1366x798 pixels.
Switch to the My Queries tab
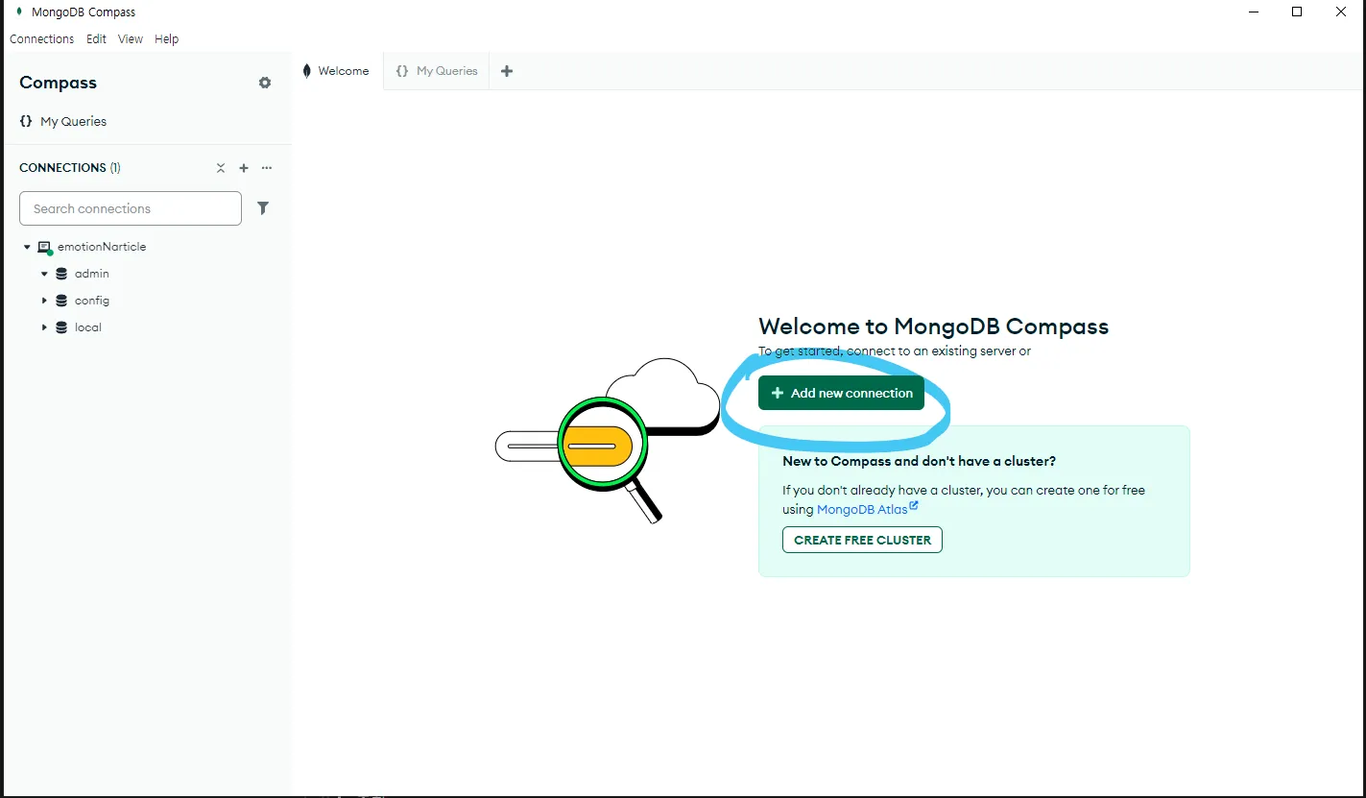[x=437, y=71]
